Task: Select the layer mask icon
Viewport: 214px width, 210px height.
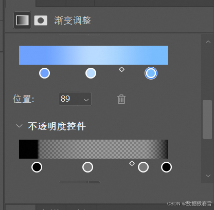Action: (x=41, y=21)
